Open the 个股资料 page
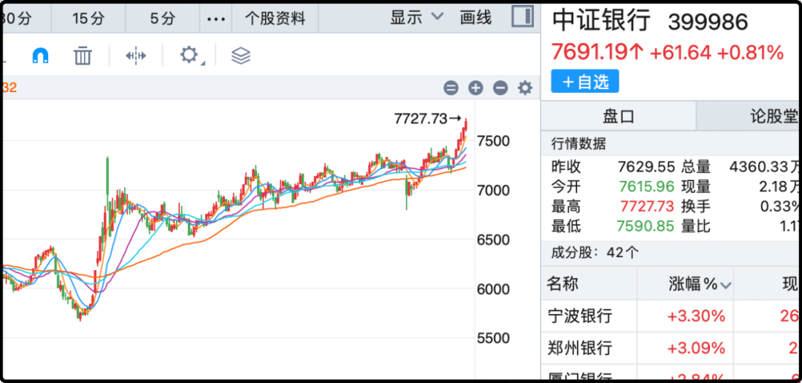 (276, 19)
